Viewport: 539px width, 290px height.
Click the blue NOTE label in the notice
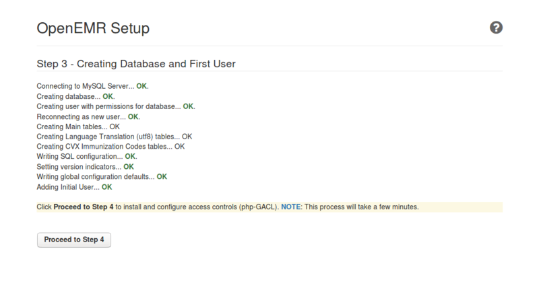tap(291, 207)
